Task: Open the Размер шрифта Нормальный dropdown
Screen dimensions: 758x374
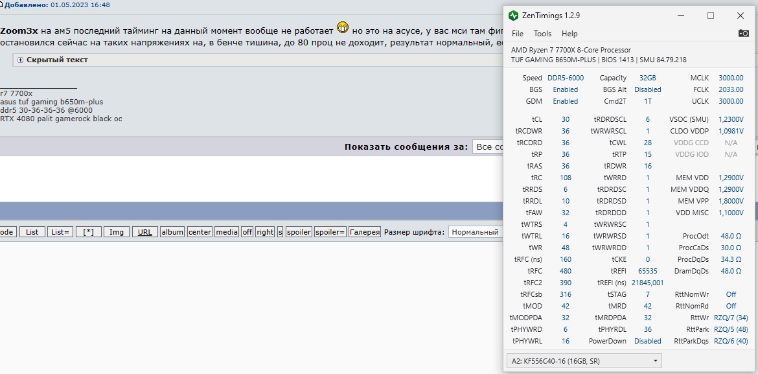Action: click(476, 232)
